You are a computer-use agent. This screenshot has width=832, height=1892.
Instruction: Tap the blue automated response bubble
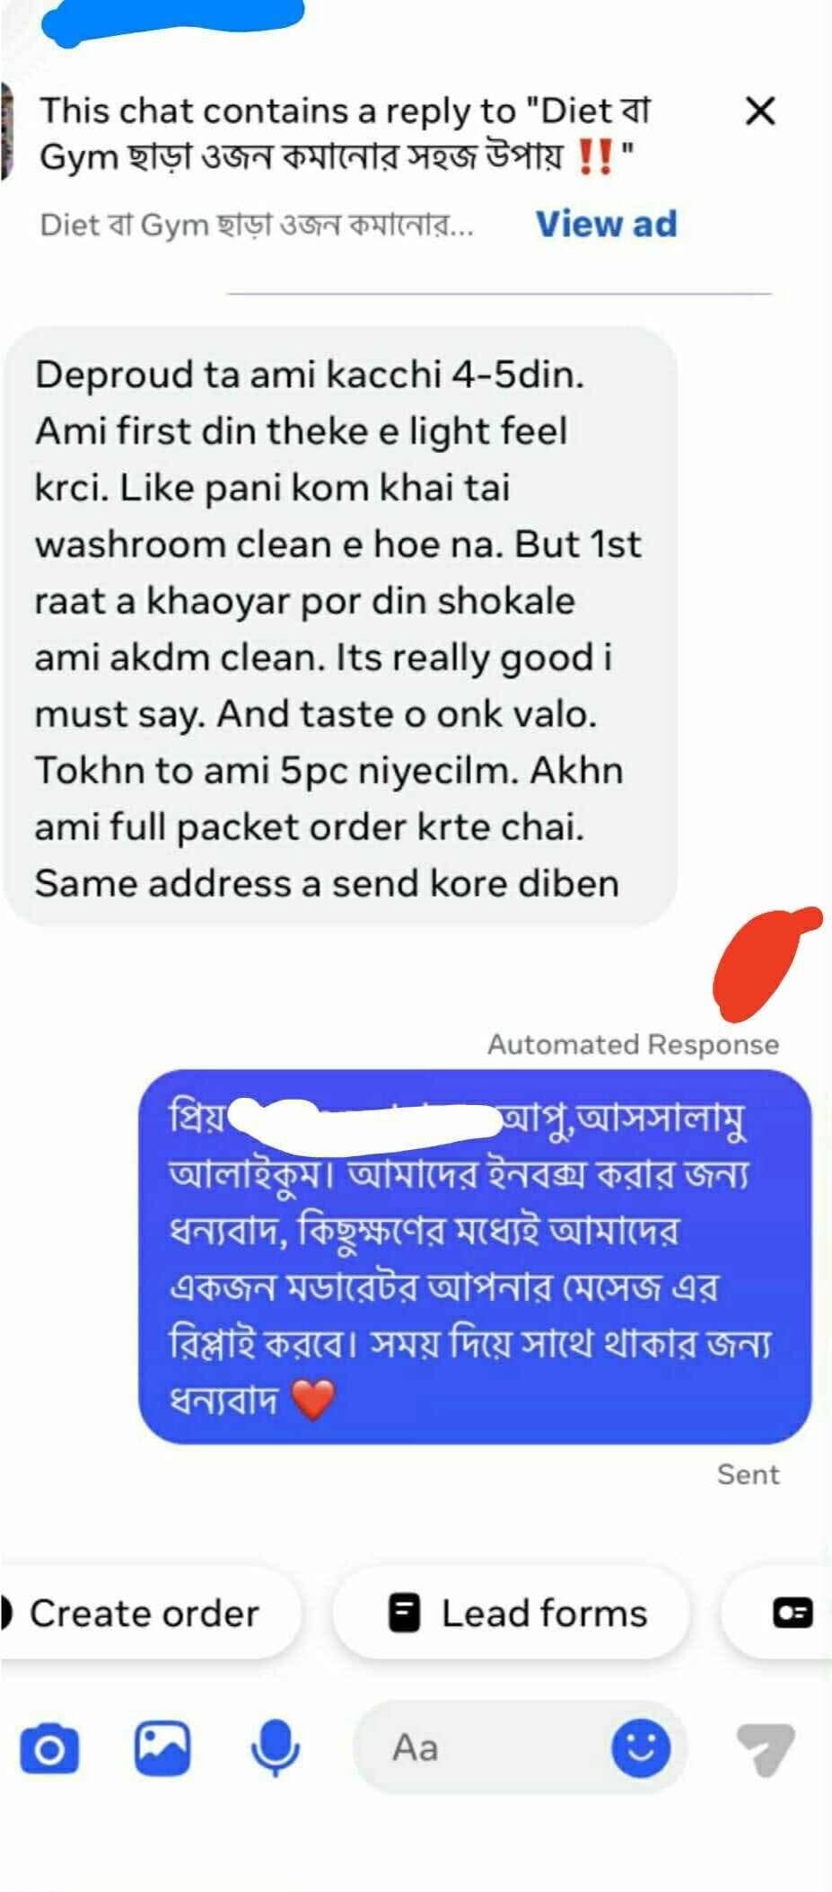point(475,1256)
